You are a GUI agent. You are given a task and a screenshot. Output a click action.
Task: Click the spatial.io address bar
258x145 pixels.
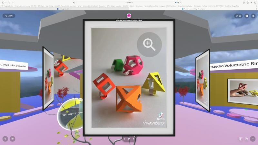(129, 2)
